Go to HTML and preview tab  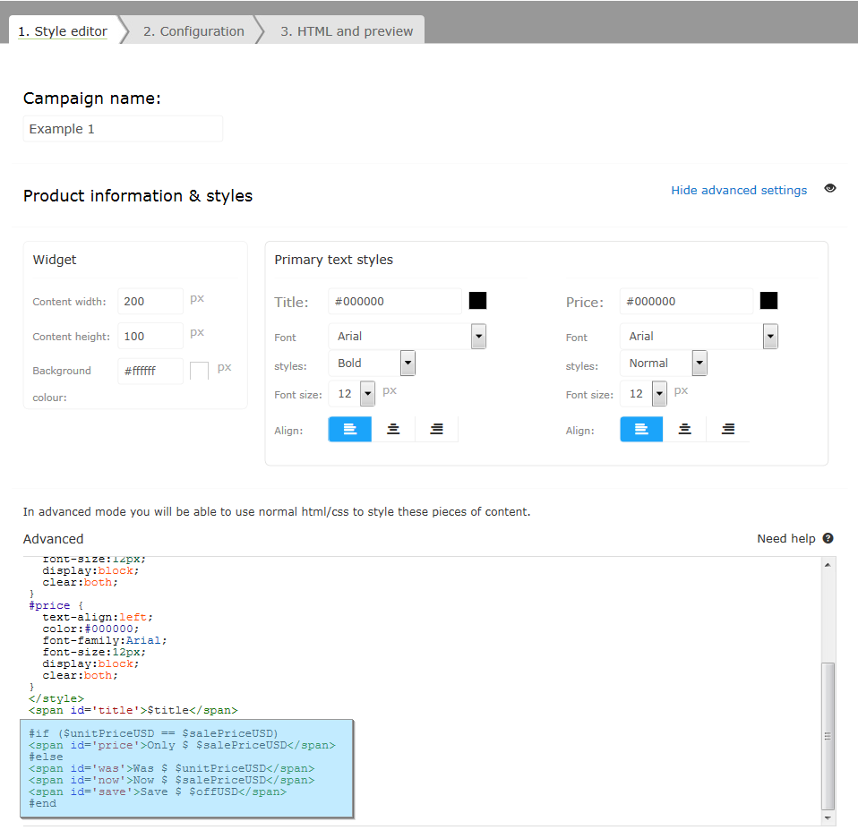347,31
